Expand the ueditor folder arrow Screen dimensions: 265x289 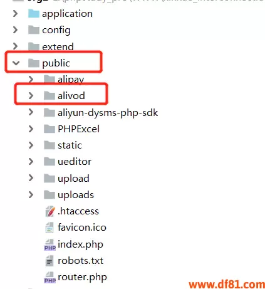click(31, 162)
